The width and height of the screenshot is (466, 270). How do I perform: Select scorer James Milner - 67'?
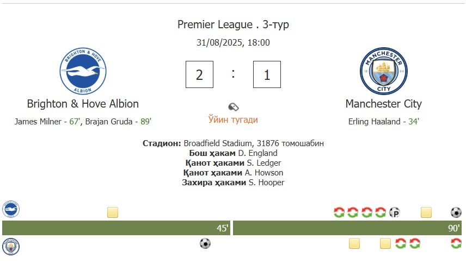coord(47,122)
